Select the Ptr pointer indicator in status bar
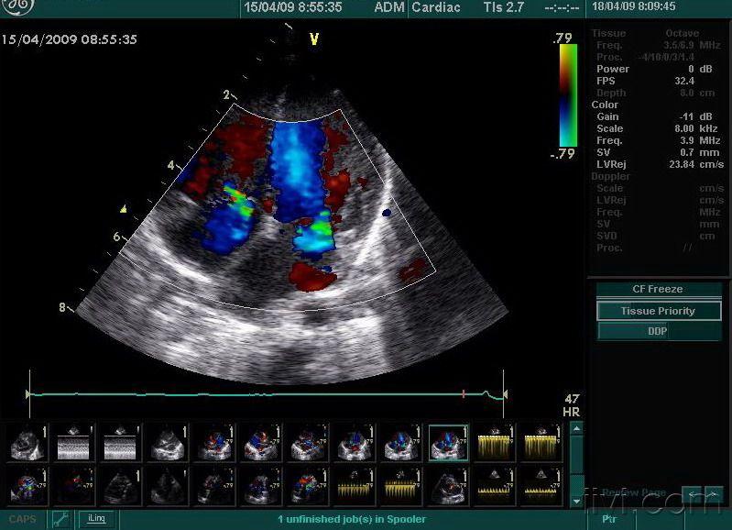This screenshot has width=732, height=530. 609,519
